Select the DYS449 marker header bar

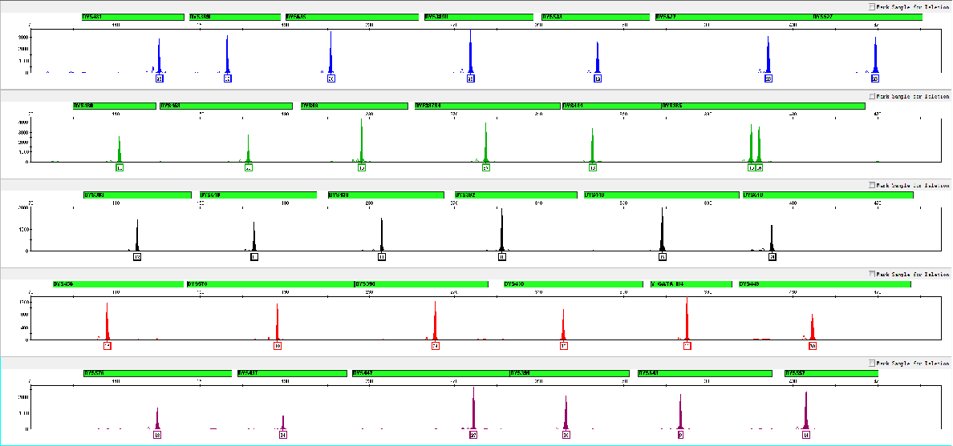(824, 284)
